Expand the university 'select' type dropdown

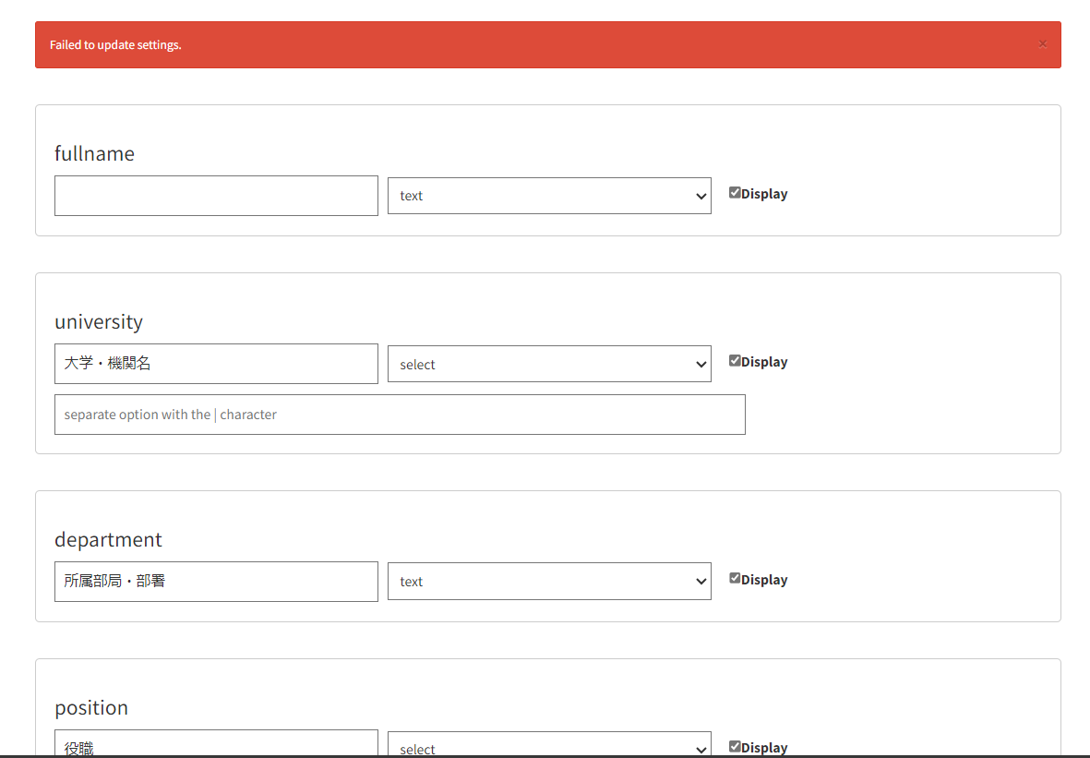[549, 364]
